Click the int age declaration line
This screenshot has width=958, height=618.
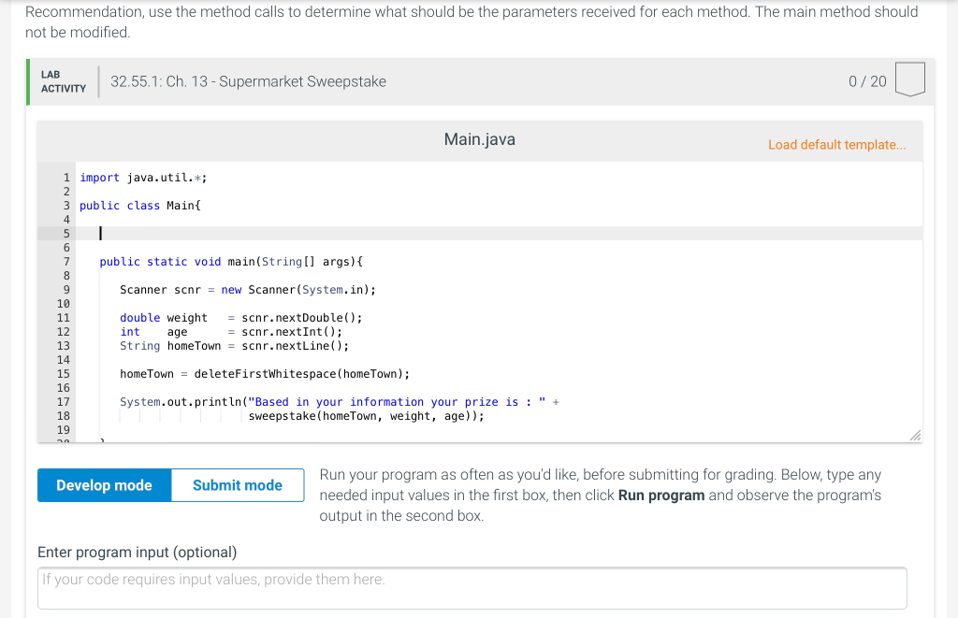click(x=230, y=332)
